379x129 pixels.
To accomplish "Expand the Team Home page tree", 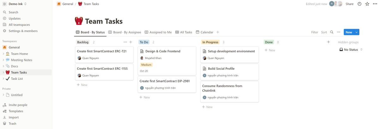I will click(3, 54).
